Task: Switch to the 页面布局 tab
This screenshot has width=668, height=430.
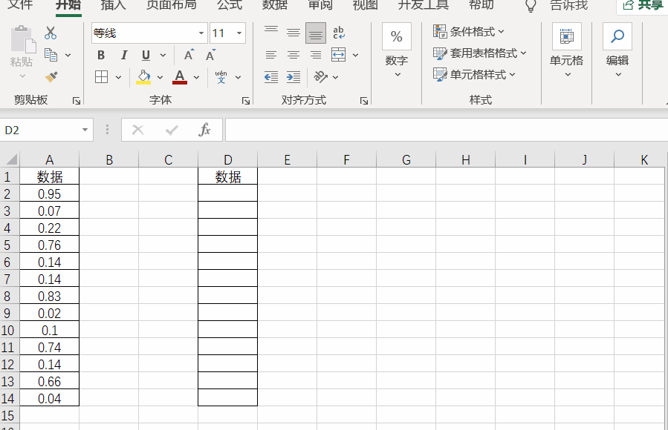Action: [171, 4]
